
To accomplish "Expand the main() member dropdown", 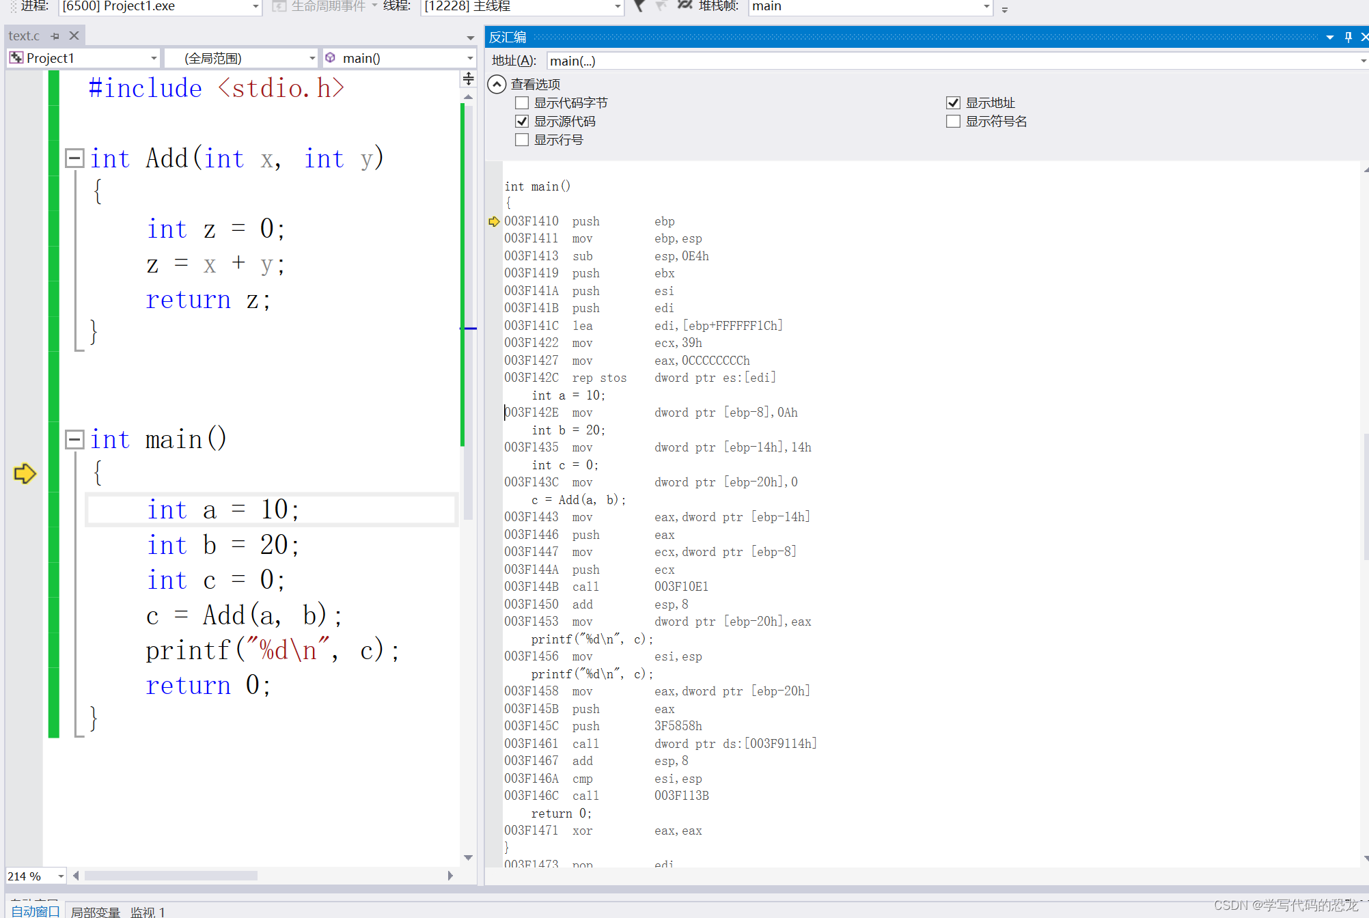I will pos(469,58).
